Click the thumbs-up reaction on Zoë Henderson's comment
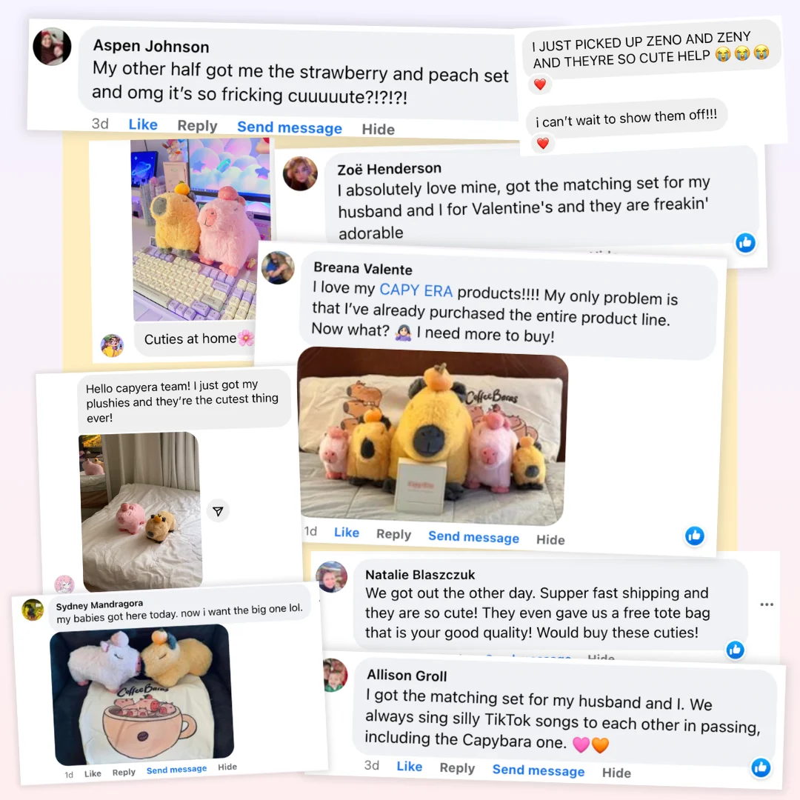This screenshot has width=800, height=800. (x=745, y=243)
